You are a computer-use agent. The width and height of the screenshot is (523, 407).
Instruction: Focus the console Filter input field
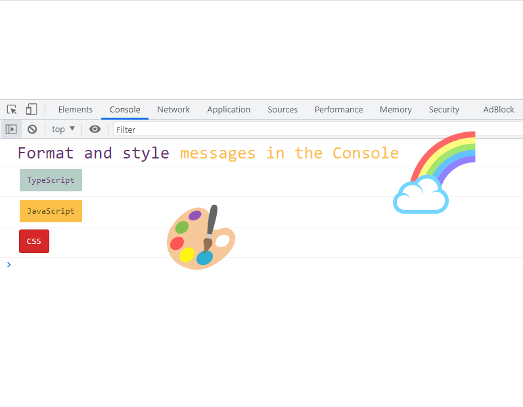318,130
